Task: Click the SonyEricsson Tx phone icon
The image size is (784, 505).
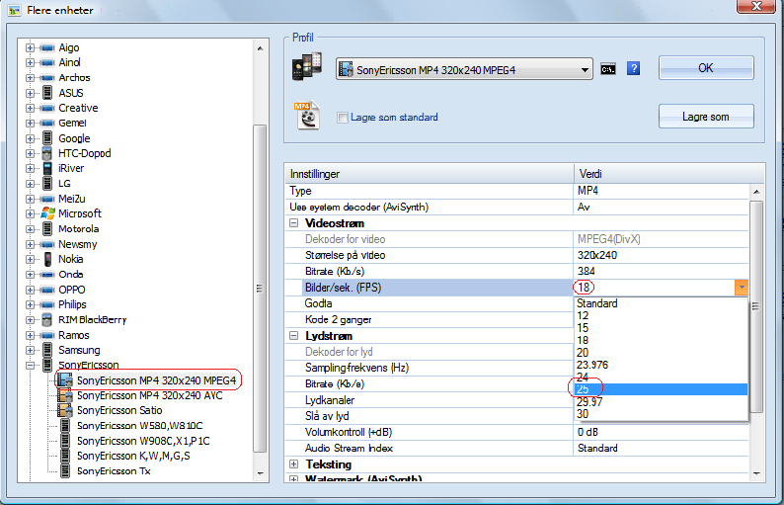Action: pos(65,471)
